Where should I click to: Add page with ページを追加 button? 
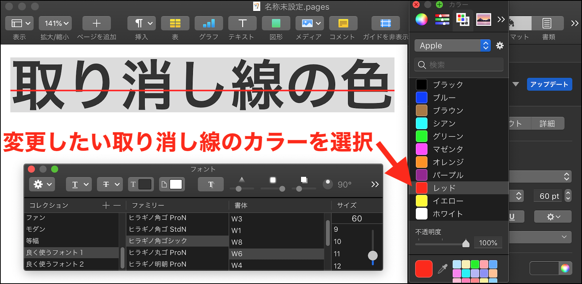click(x=96, y=24)
